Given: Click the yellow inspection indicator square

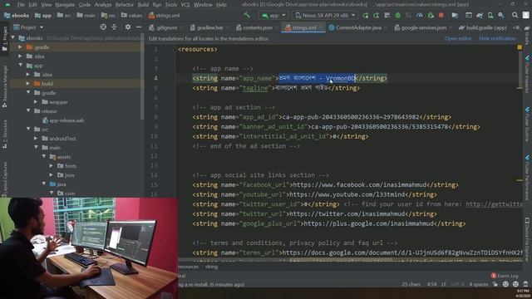Looking at the screenshot, I should tap(520, 47).
